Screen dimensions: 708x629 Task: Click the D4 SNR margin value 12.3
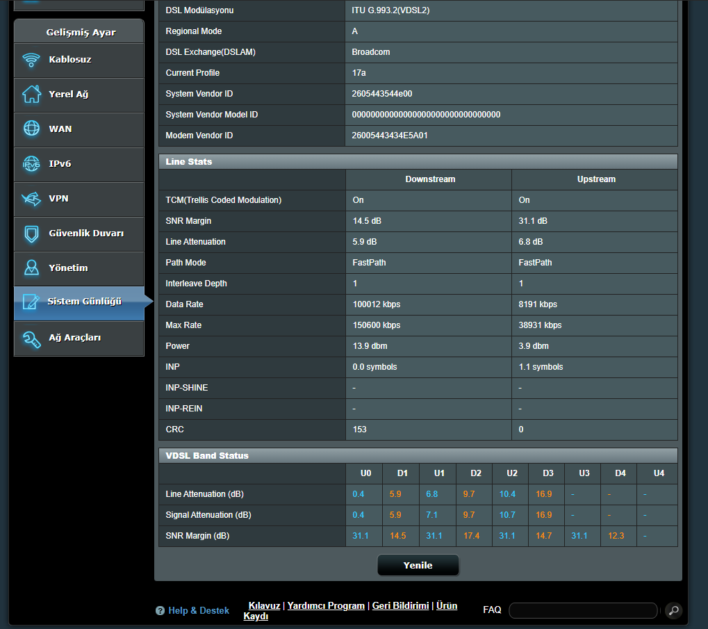[x=616, y=536]
